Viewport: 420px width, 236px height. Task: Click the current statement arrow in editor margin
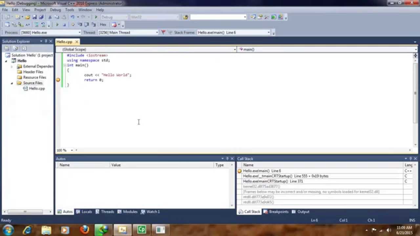pos(58,80)
